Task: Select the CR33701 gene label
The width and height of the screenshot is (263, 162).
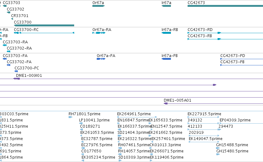Action: point(20,15)
